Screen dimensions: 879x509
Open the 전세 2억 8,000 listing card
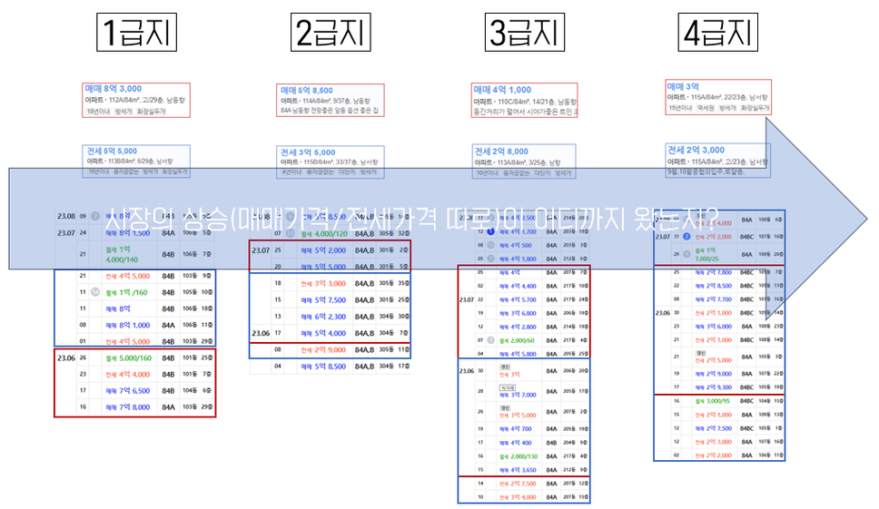pyautogui.click(x=524, y=162)
